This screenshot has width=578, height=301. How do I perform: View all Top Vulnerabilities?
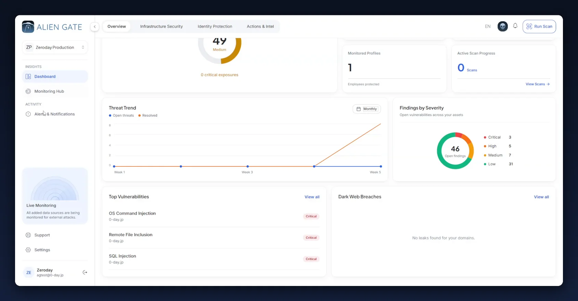312,197
